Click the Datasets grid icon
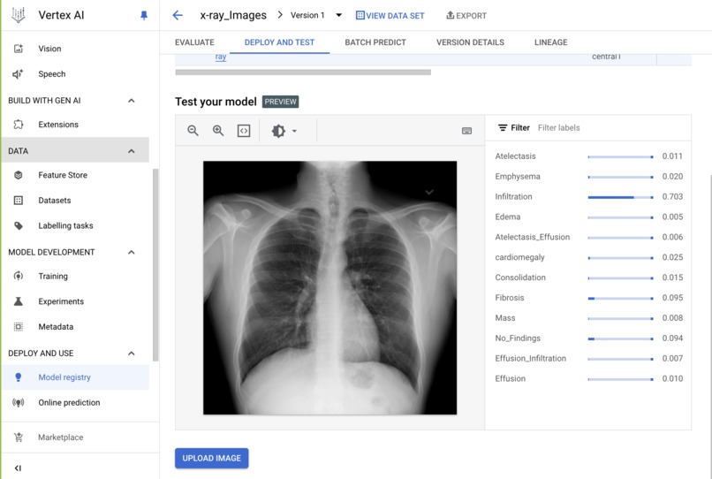 pyautogui.click(x=19, y=201)
